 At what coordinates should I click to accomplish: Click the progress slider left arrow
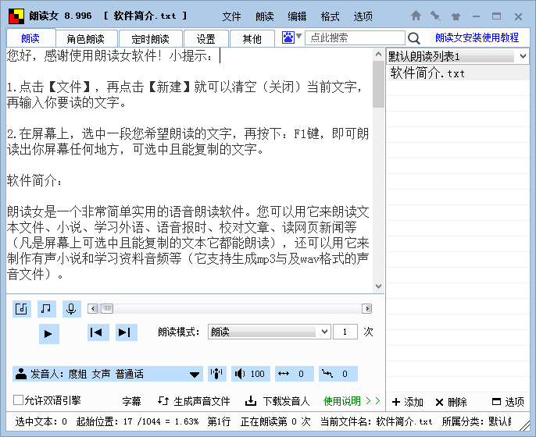tap(93, 309)
